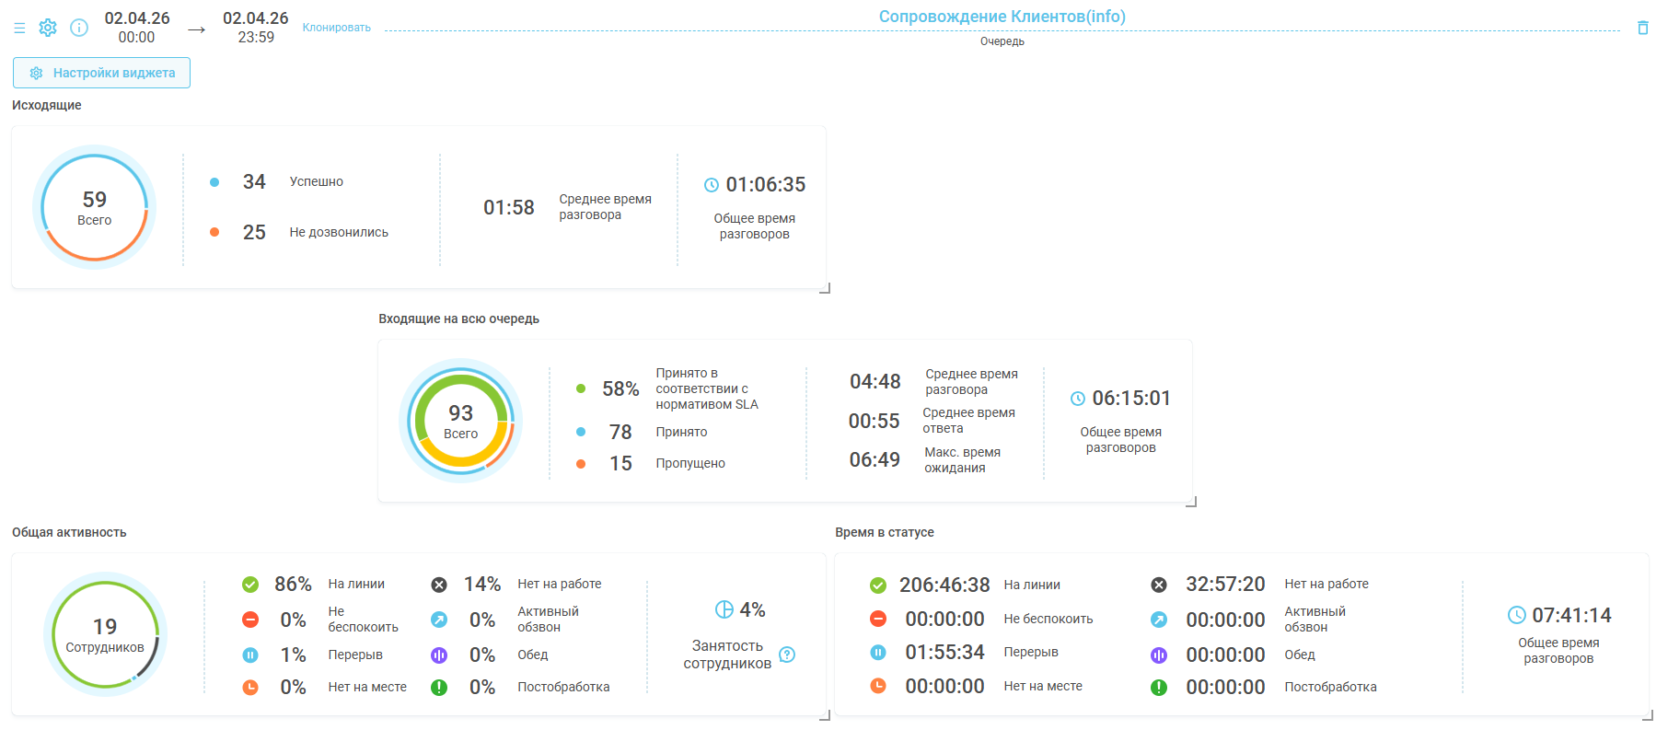Screen dimensions: 1668x730
Task: Click the red Do not disturb icon in Общая активность
Action: [250, 620]
